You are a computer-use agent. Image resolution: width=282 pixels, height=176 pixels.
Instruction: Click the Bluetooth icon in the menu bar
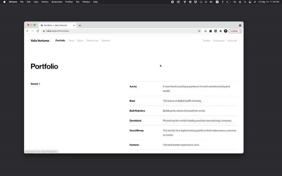coord(222,2)
